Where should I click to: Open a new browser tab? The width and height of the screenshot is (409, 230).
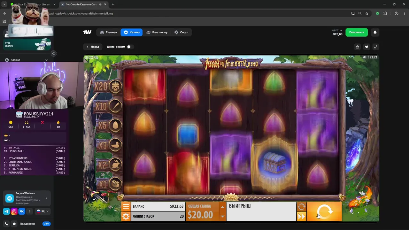pyautogui.click(x=113, y=4)
